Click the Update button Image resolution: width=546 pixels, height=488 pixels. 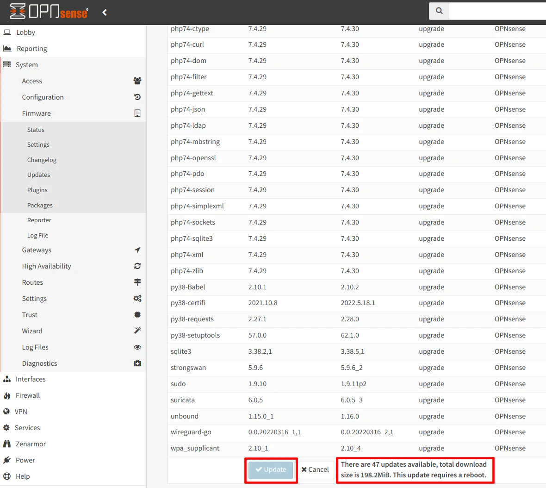click(271, 469)
